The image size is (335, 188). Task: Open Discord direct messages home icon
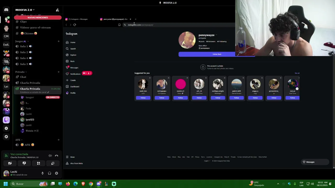[x=6, y=10]
